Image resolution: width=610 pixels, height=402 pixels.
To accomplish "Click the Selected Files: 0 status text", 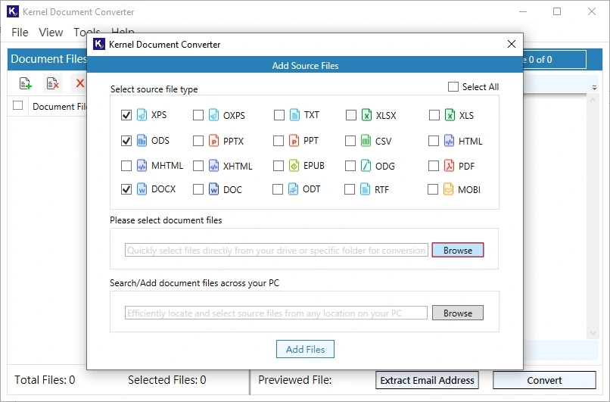I will tap(167, 380).
